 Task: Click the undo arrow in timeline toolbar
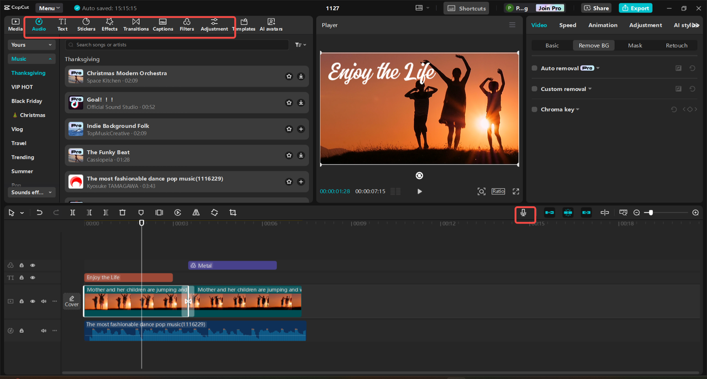tap(39, 213)
